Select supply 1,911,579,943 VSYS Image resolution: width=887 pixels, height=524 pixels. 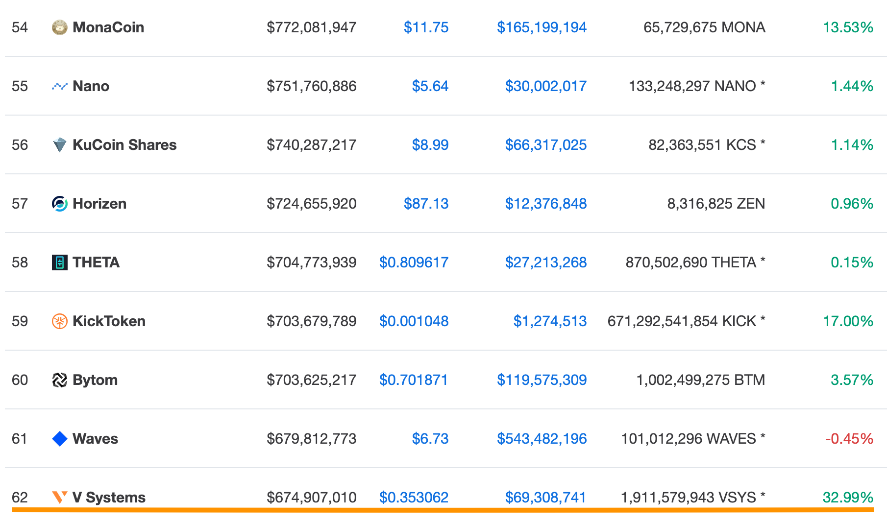[689, 498]
